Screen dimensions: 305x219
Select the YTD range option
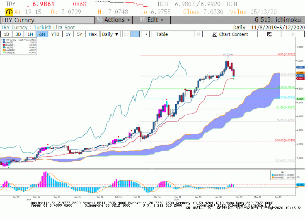(x=55, y=34)
